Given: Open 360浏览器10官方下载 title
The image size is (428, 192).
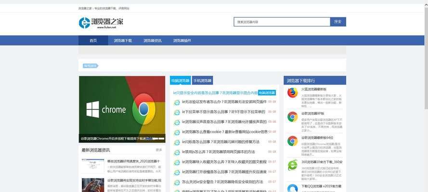Looking at the screenshot, I should click(322, 162).
